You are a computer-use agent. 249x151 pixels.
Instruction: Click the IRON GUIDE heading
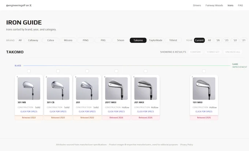coord(24,23)
